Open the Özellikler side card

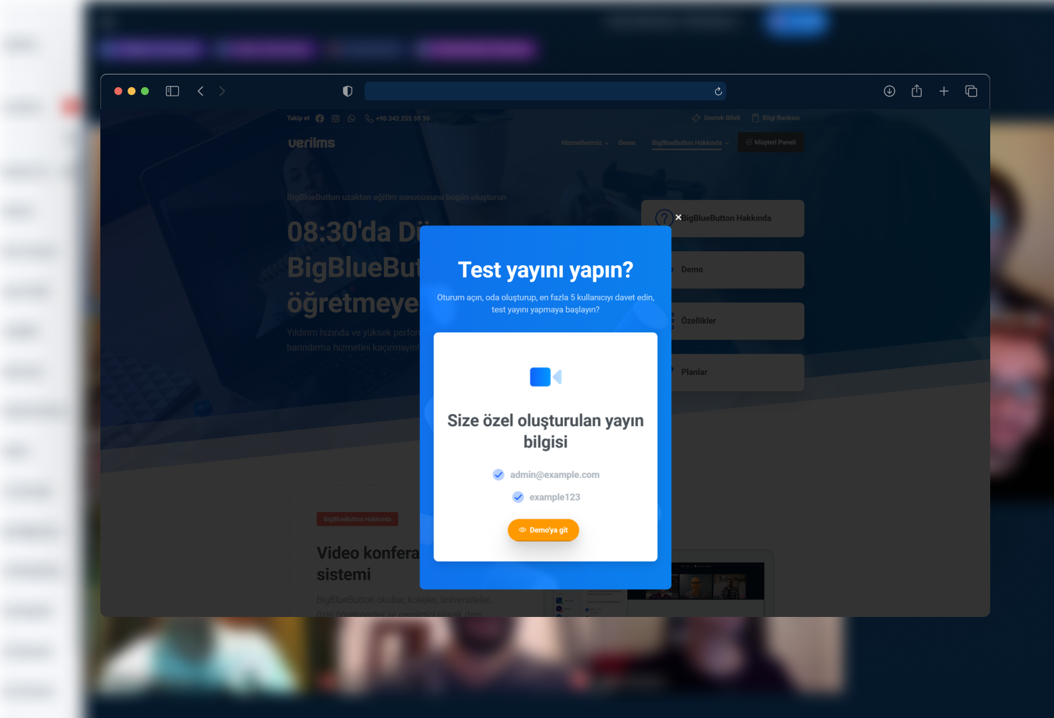point(738,321)
